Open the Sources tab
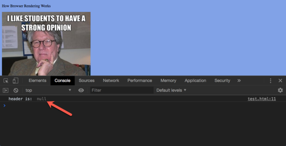Viewport: 286px width, 146px height. [x=87, y=81]
